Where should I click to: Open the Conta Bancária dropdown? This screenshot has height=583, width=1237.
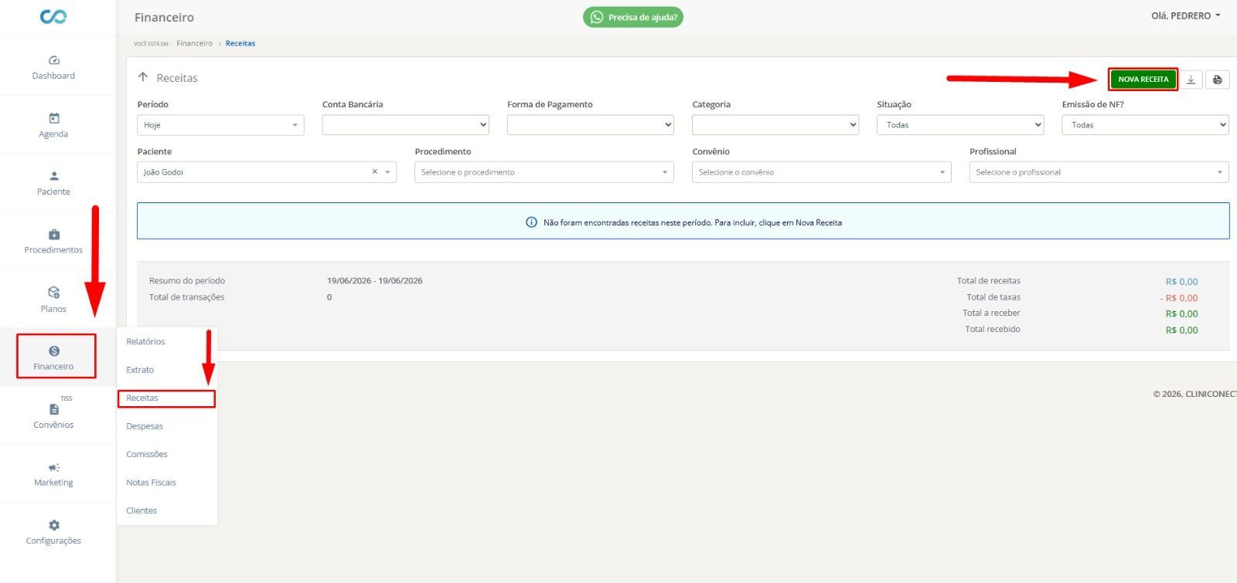click(x=406, y=125)
